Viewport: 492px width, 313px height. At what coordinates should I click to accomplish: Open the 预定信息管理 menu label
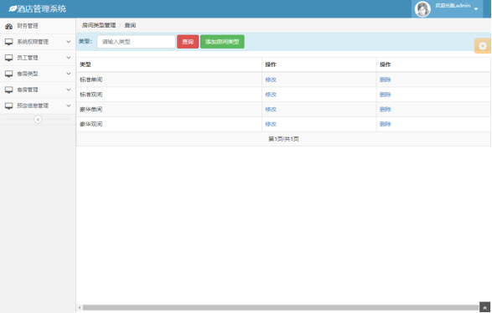33,105
